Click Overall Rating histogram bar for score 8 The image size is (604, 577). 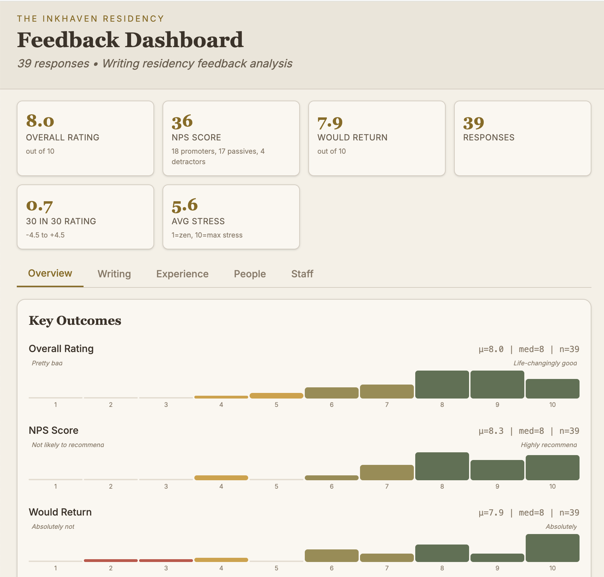(x=442, y=385)
